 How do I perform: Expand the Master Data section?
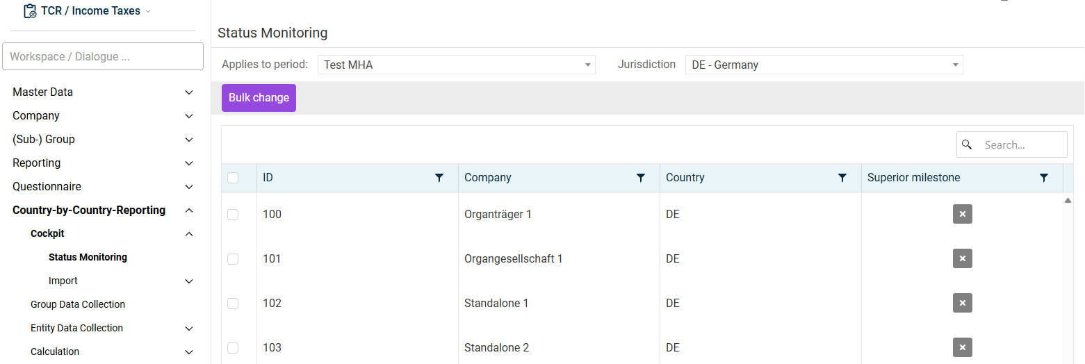click(103, 92)
